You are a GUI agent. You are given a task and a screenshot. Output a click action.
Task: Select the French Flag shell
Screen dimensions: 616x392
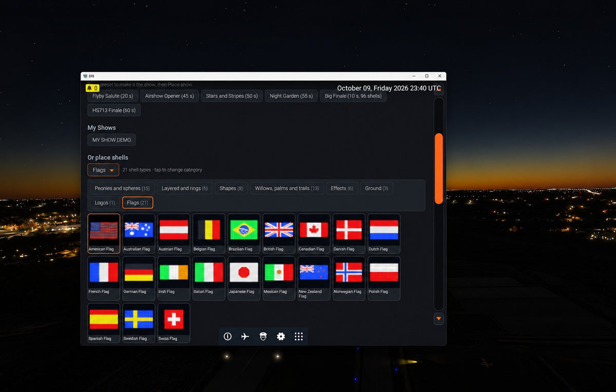coord(104,278)
